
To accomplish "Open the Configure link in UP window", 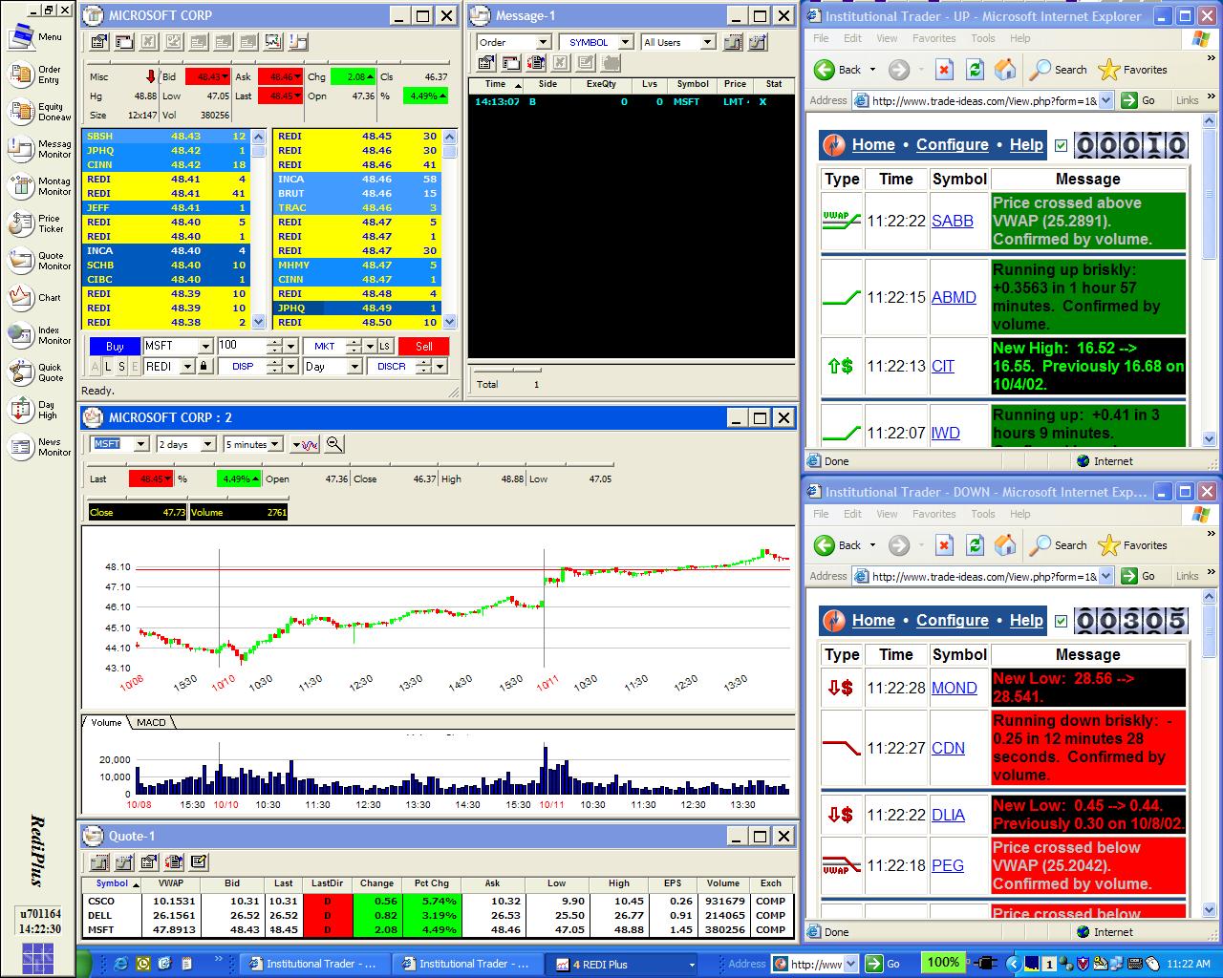I will click(x=952, y=145).
